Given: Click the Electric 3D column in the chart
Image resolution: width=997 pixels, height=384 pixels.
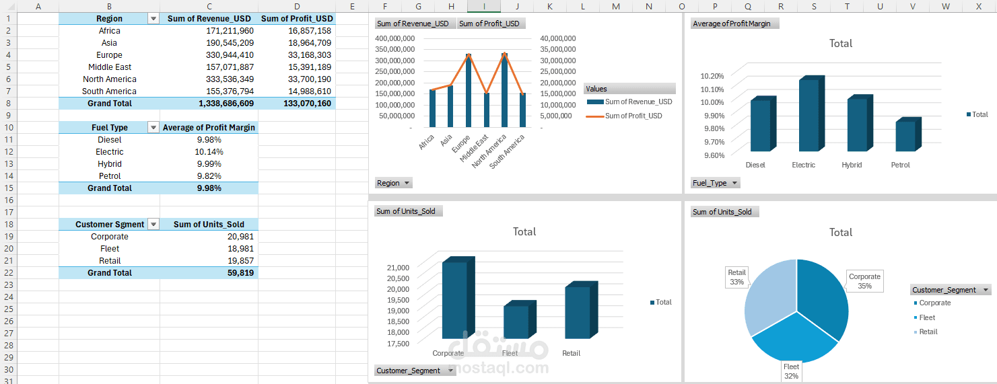Looking at the screenshot, I should 811,114.
